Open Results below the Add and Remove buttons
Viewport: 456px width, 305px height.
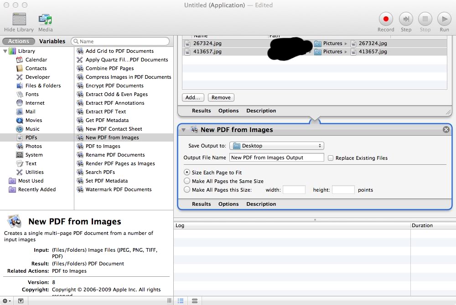(201, 111)
